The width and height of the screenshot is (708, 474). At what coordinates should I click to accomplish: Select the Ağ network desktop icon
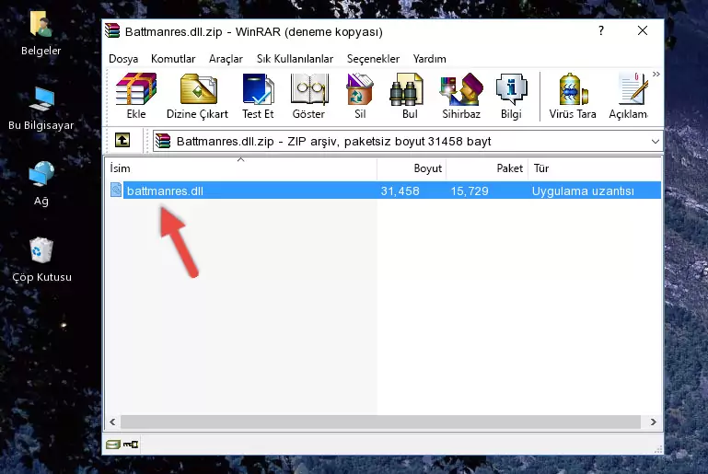point(41,184)
